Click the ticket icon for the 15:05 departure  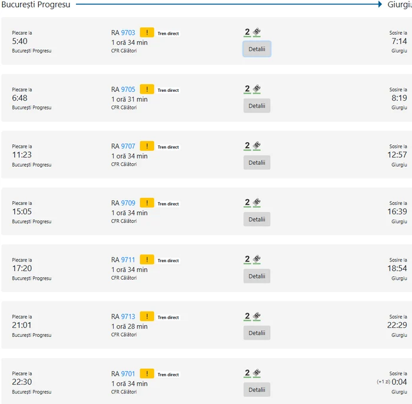coord(257,203)
